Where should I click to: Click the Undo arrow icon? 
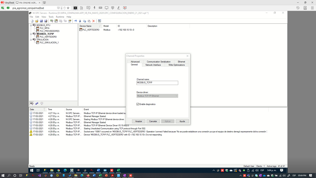pos(76,21)
